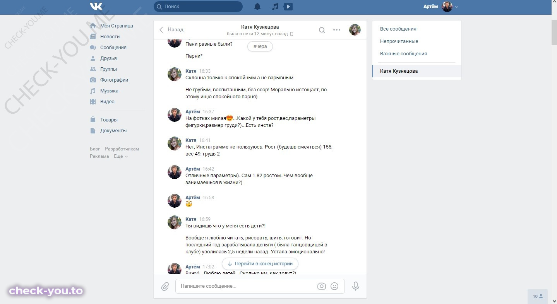Click the note icon beside Музыка
This screenshot has height=304, width=557.
click(x=93, y=91)
